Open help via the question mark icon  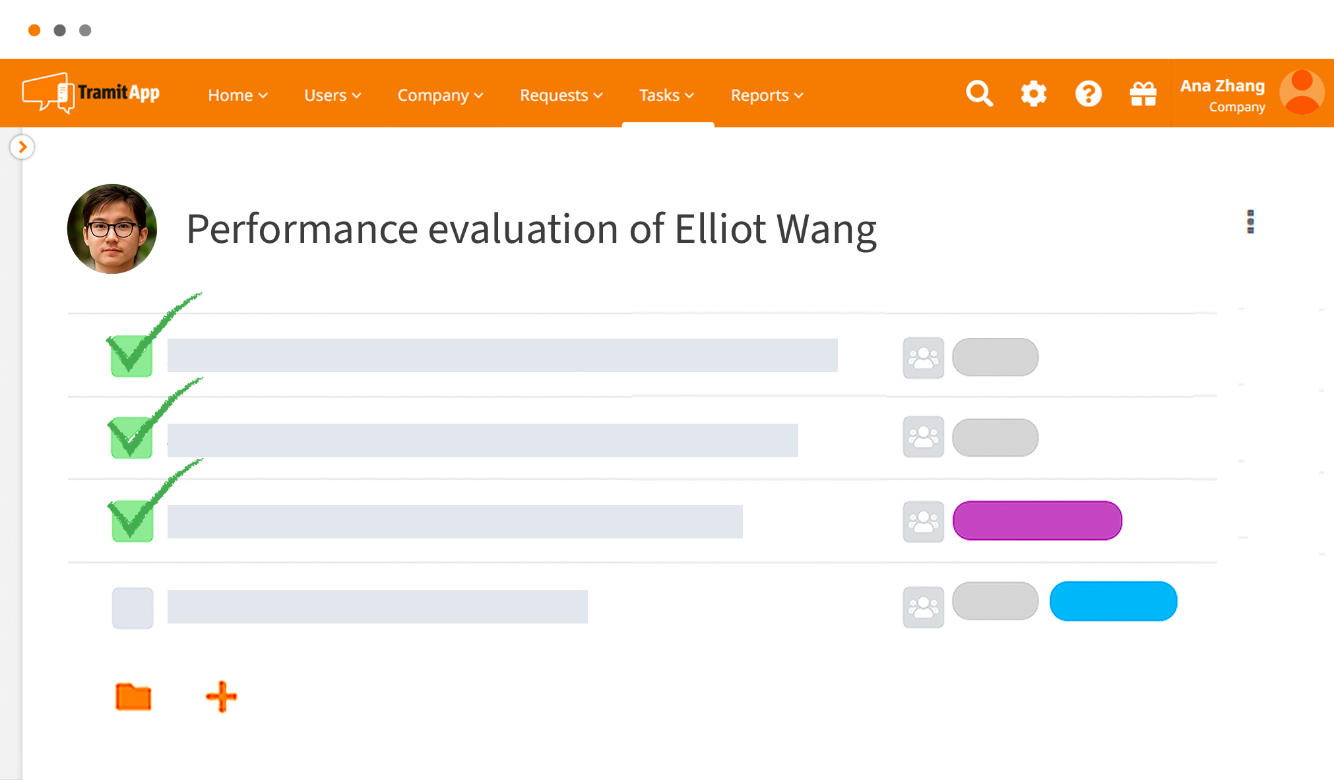tap(1089, 94)
